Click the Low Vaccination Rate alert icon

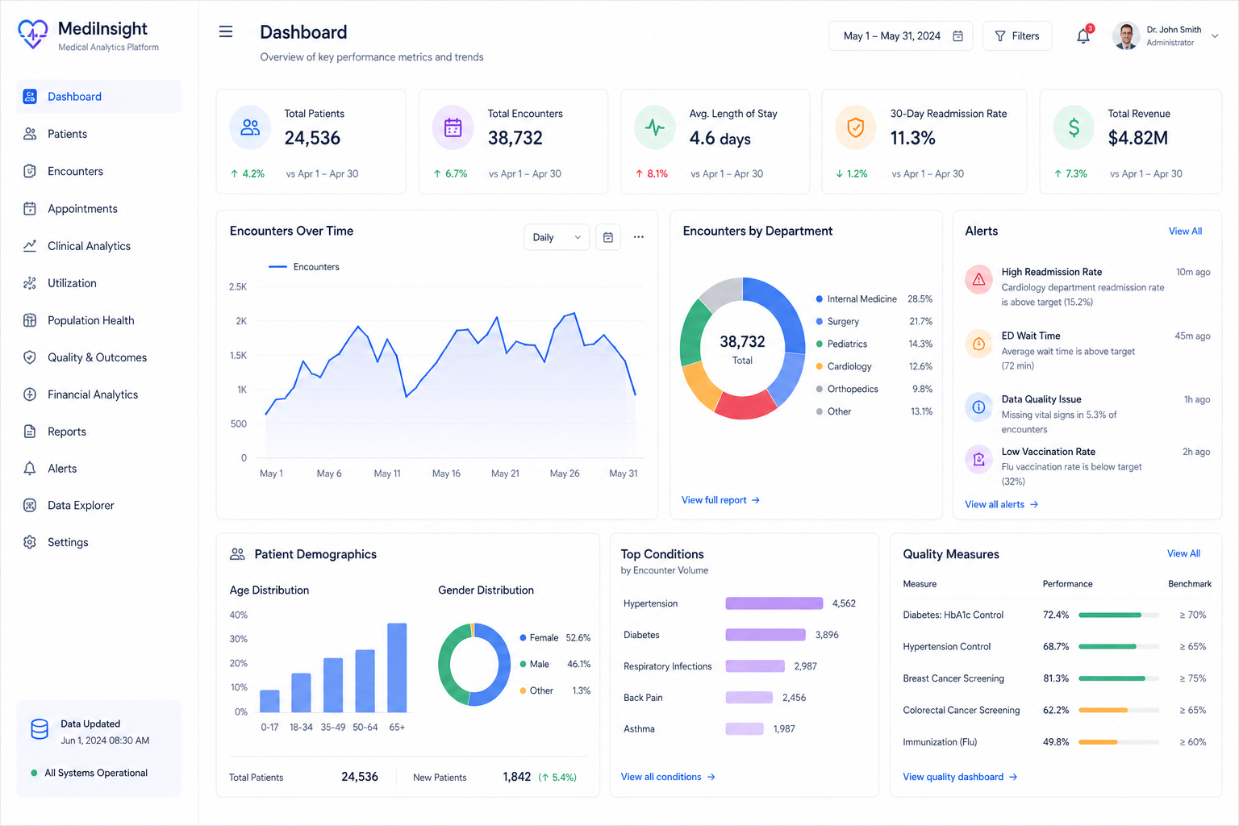[978, 459]
